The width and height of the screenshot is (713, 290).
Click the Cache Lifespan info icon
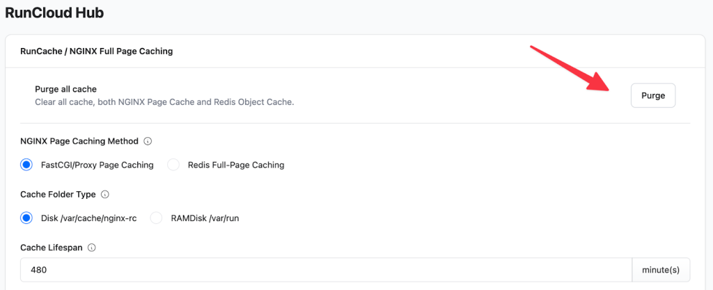click(x=92, y=248)
